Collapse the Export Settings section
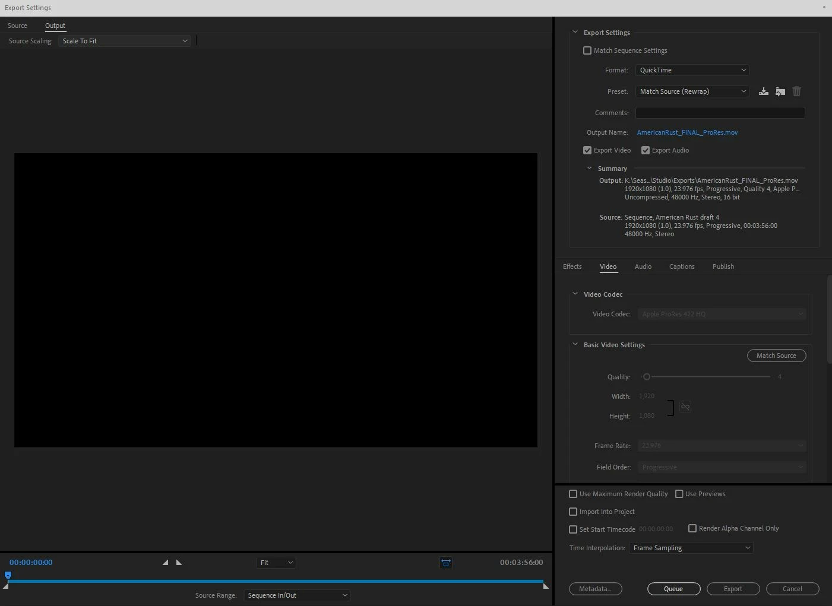The width and height of the screenshot is (832, 606). 575,33
